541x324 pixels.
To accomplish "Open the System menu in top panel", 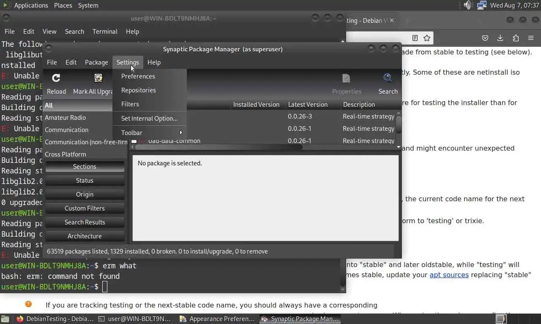I will coord(88,5).
